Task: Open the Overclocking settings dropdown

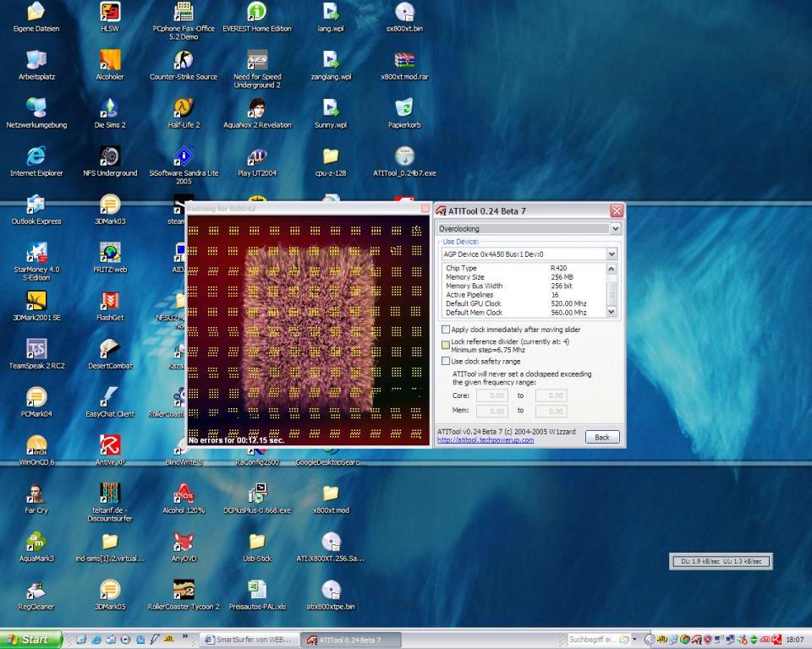Action: pos(615,228)
